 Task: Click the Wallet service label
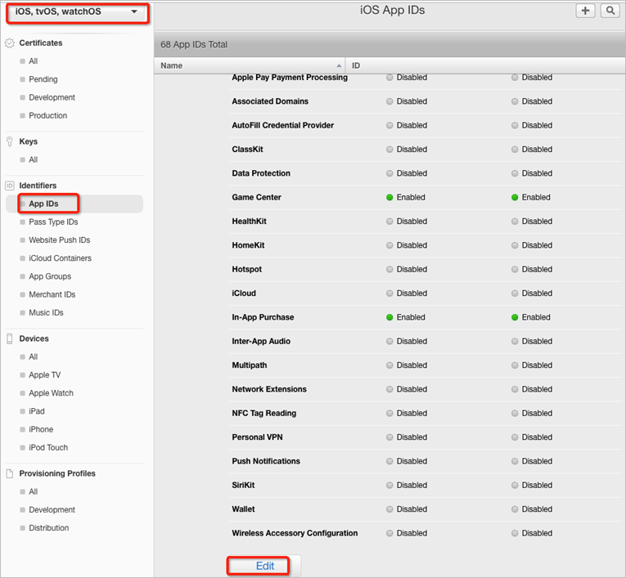click(x=243, y=509)
